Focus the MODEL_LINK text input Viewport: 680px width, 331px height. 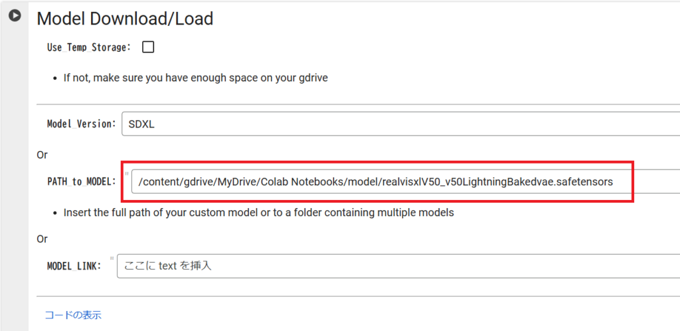[x=398, y=266]
